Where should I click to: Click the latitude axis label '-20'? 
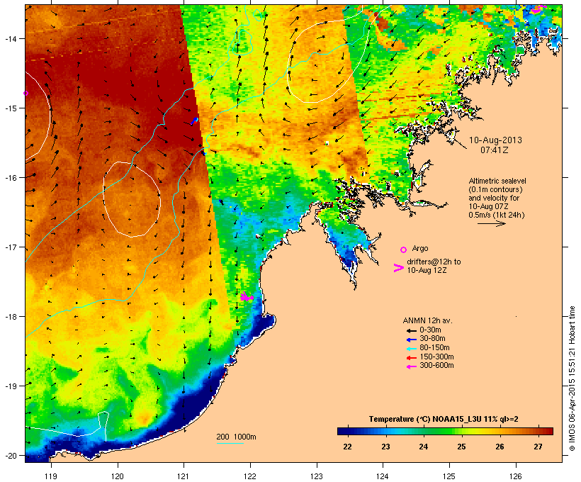(x=10, y=456)
